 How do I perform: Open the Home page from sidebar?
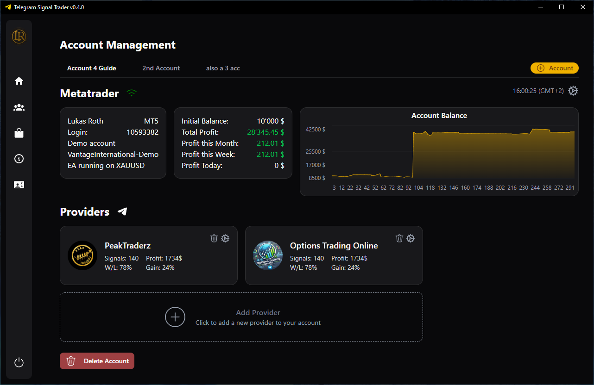click(x=19, y=81)
